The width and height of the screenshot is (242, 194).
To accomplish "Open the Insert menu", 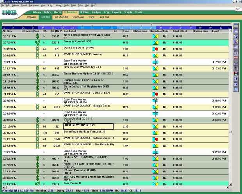I will [24, 5].
